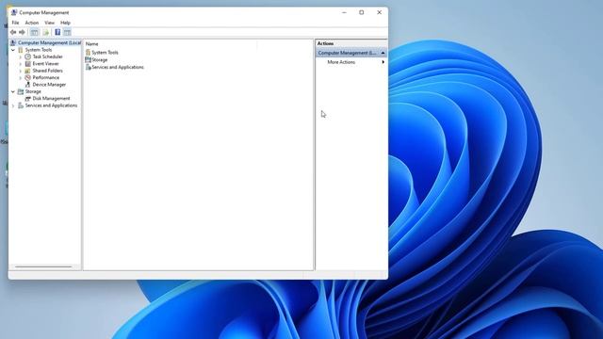
Task: Click the Back arrow toolbar icon
Action: point(13,32)
